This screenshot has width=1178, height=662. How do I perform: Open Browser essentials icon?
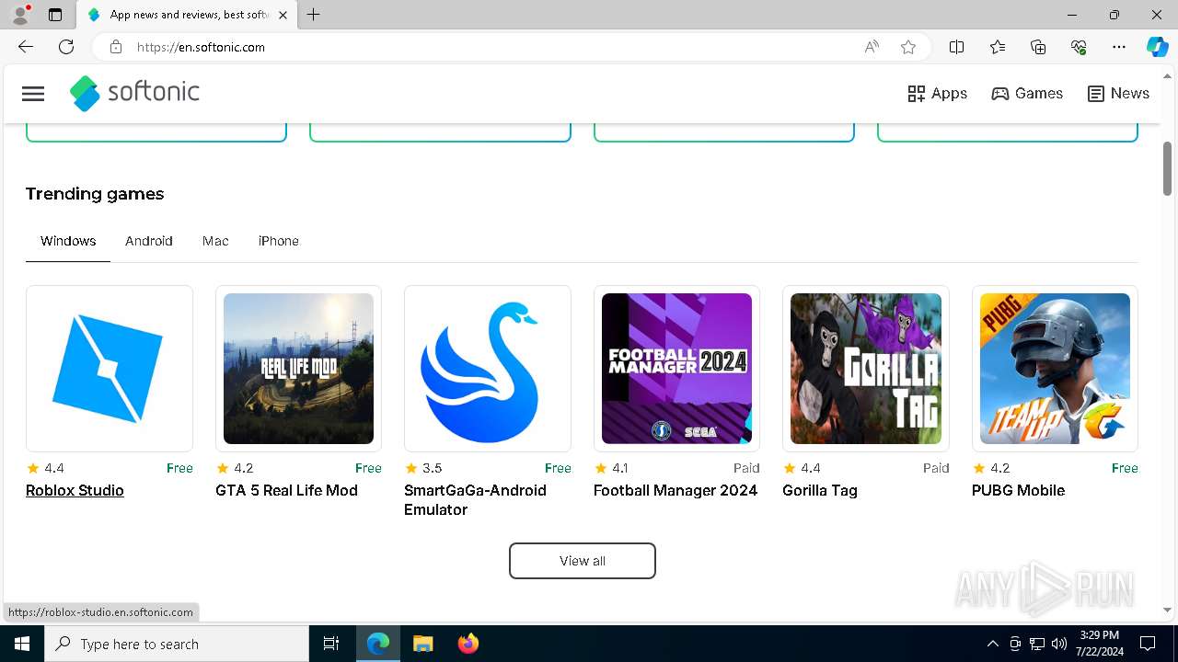(1079, 47)
